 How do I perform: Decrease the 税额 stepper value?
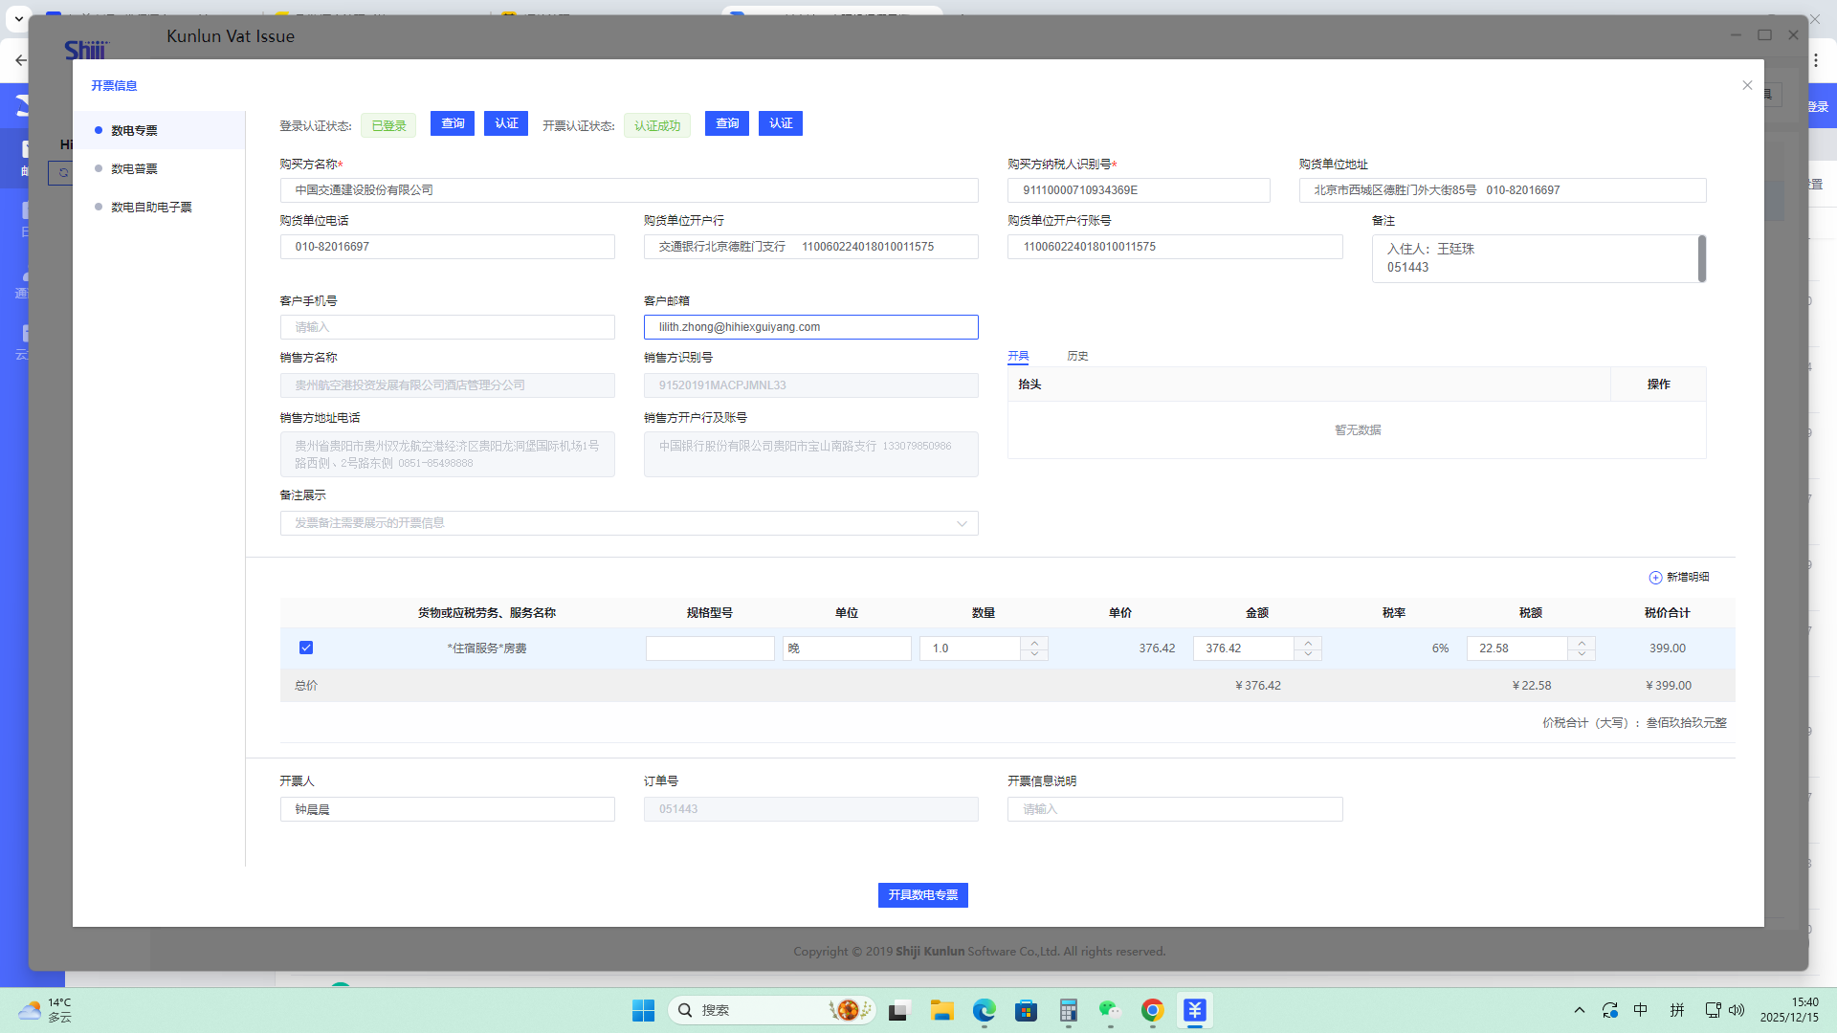coord(1582,654)
